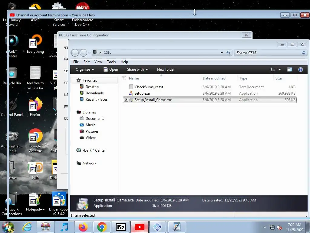Open the Windows Start orb
Screen dimensions: 310x233
(8, 228)
